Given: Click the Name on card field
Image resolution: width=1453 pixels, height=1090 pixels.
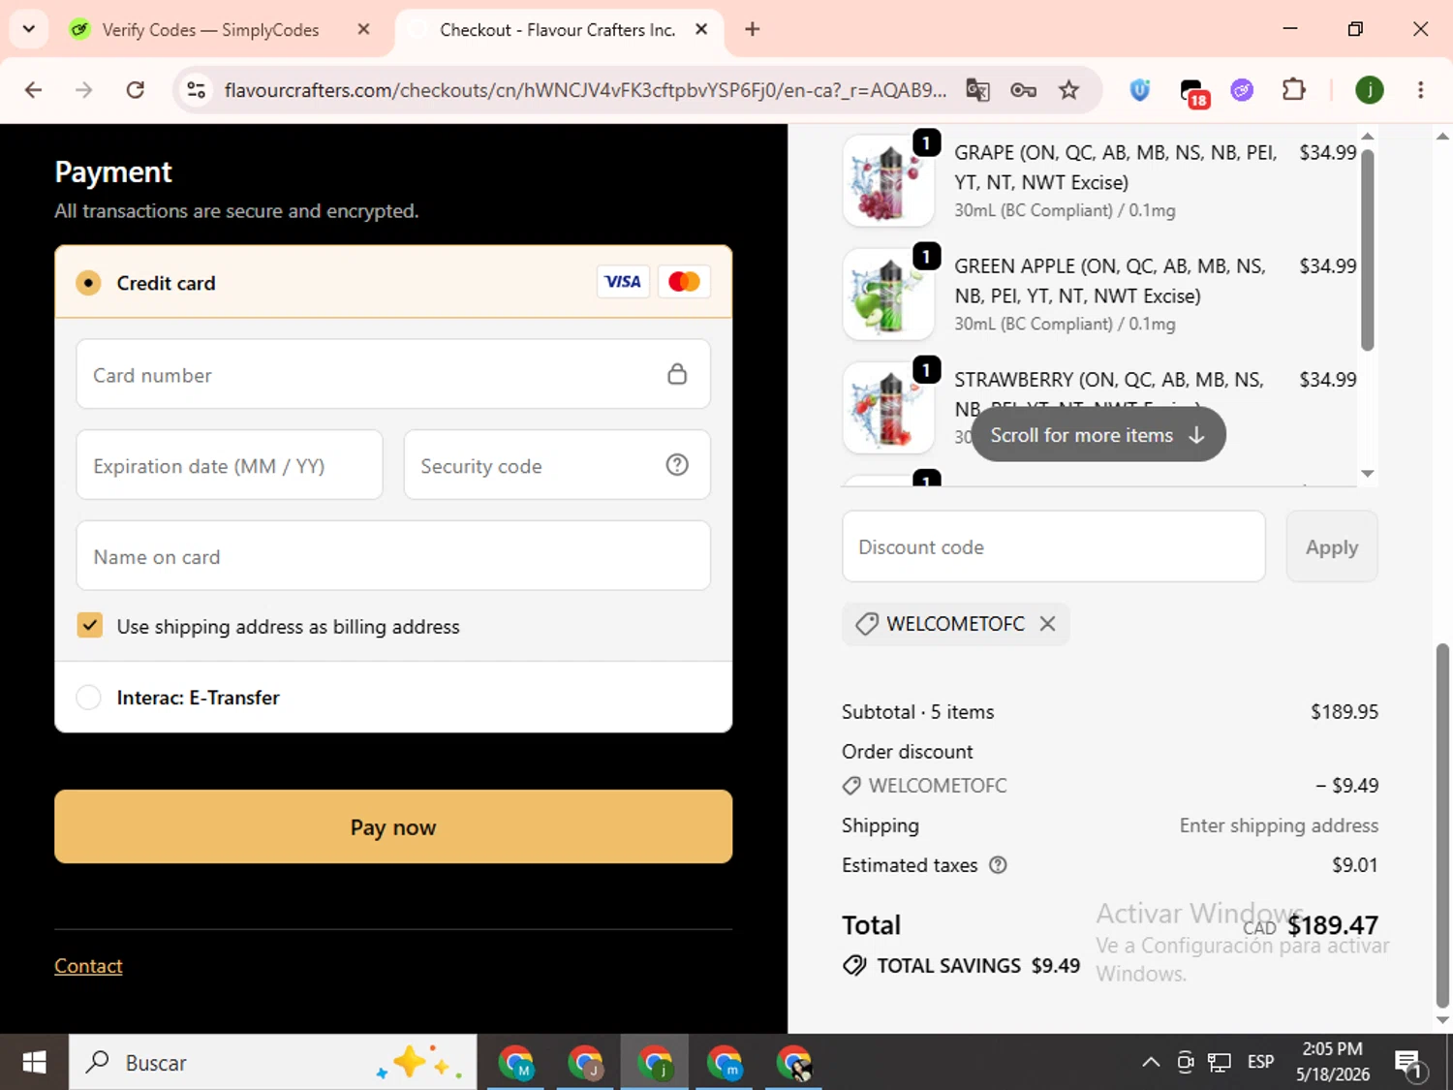Looking at the screenshot, I should (393, 556).
